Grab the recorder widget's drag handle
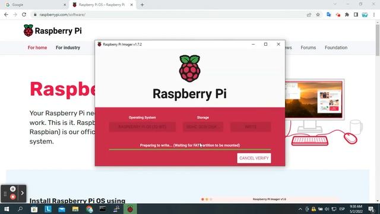This screenshot has height=214, width=380. (5, 194)
